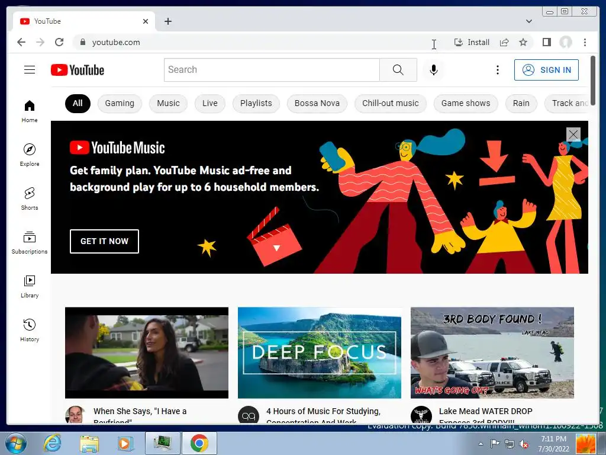This screenshot has width=606, height=455.
Task: Select the Bossa Nova filter chip
Action: [317, 103]
